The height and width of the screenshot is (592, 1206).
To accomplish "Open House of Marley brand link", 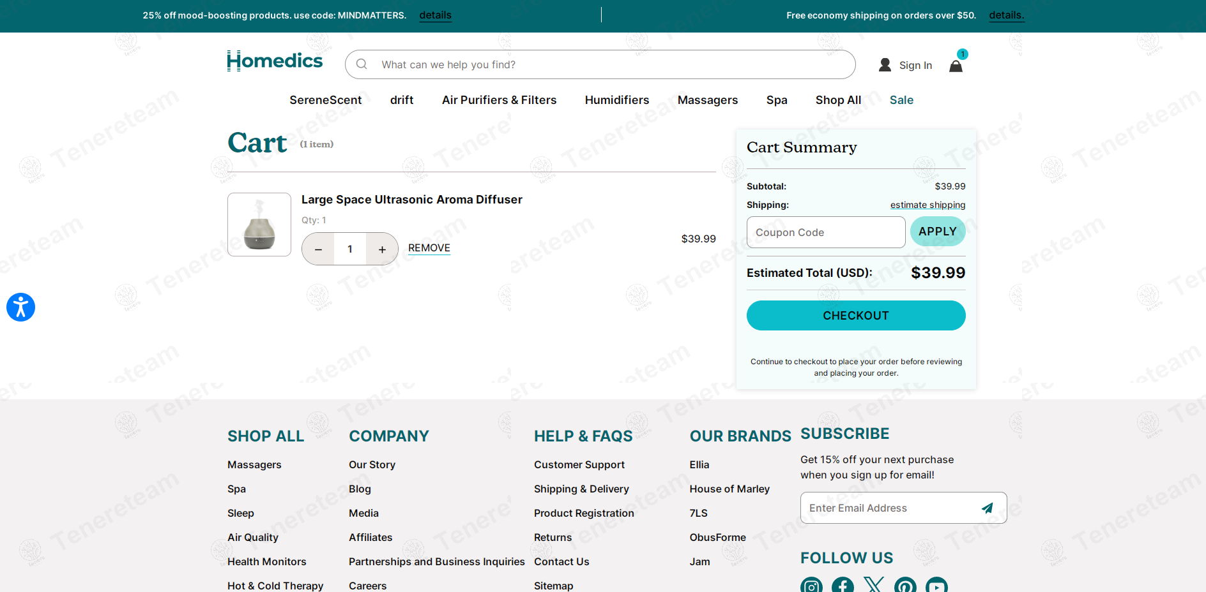I will 729,489.
